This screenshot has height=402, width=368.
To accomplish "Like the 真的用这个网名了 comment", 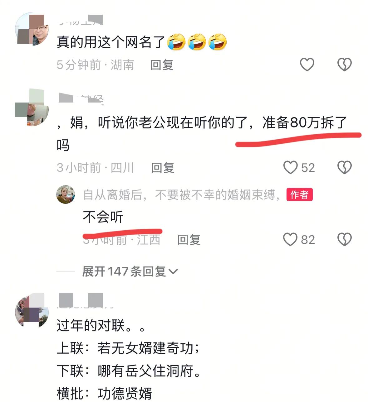I will 307,65.
